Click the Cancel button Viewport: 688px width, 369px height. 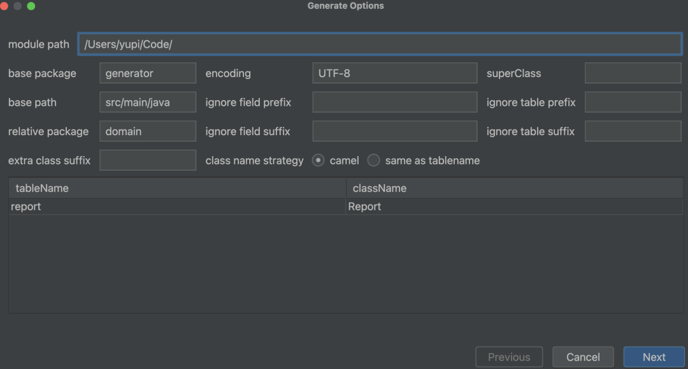tap(583, 357)
